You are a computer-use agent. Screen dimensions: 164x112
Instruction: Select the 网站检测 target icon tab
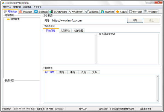click(x=20, y=12)
